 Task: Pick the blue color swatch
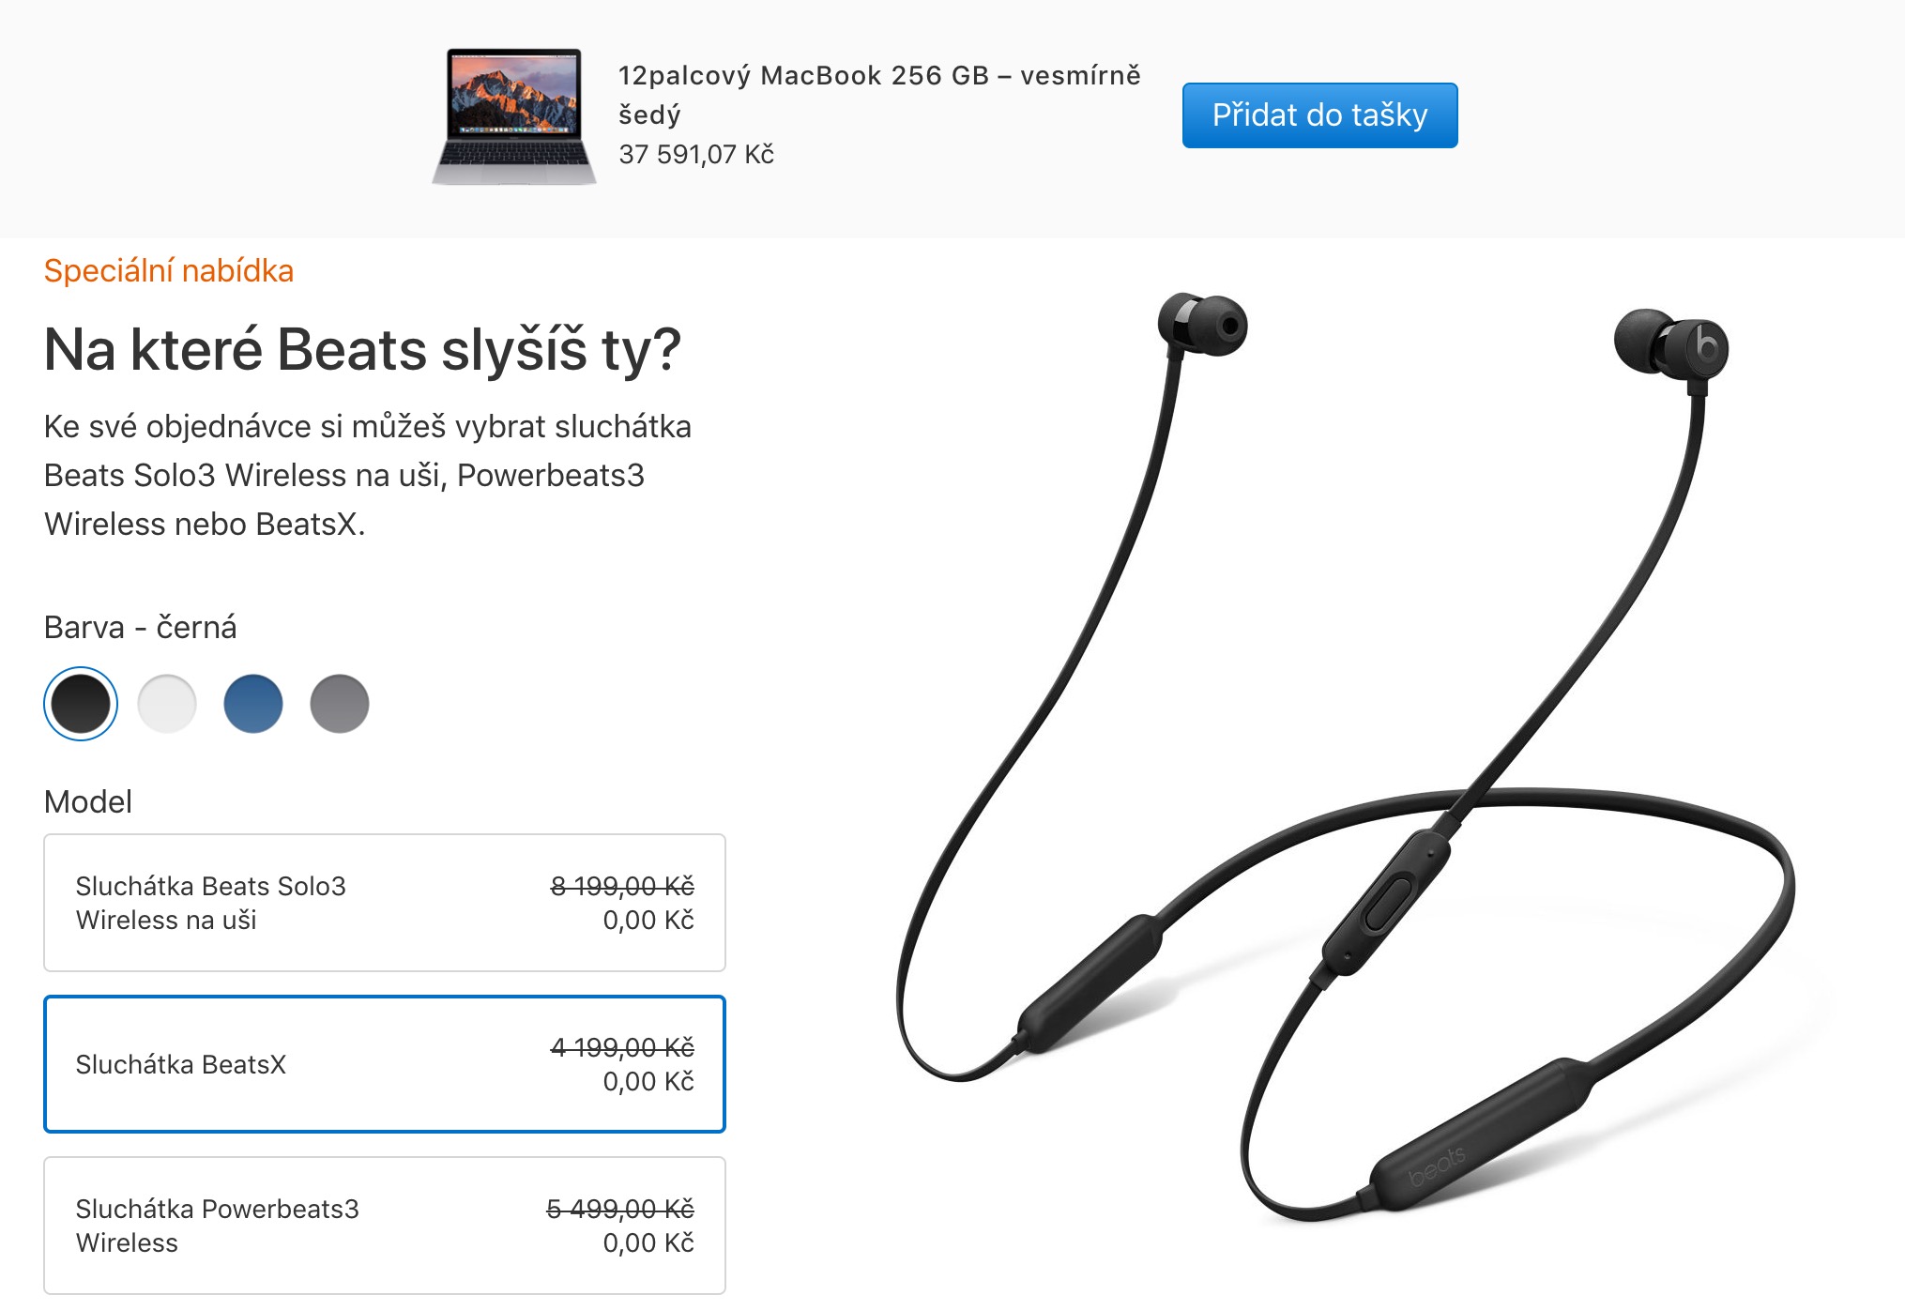click(253, 704)
